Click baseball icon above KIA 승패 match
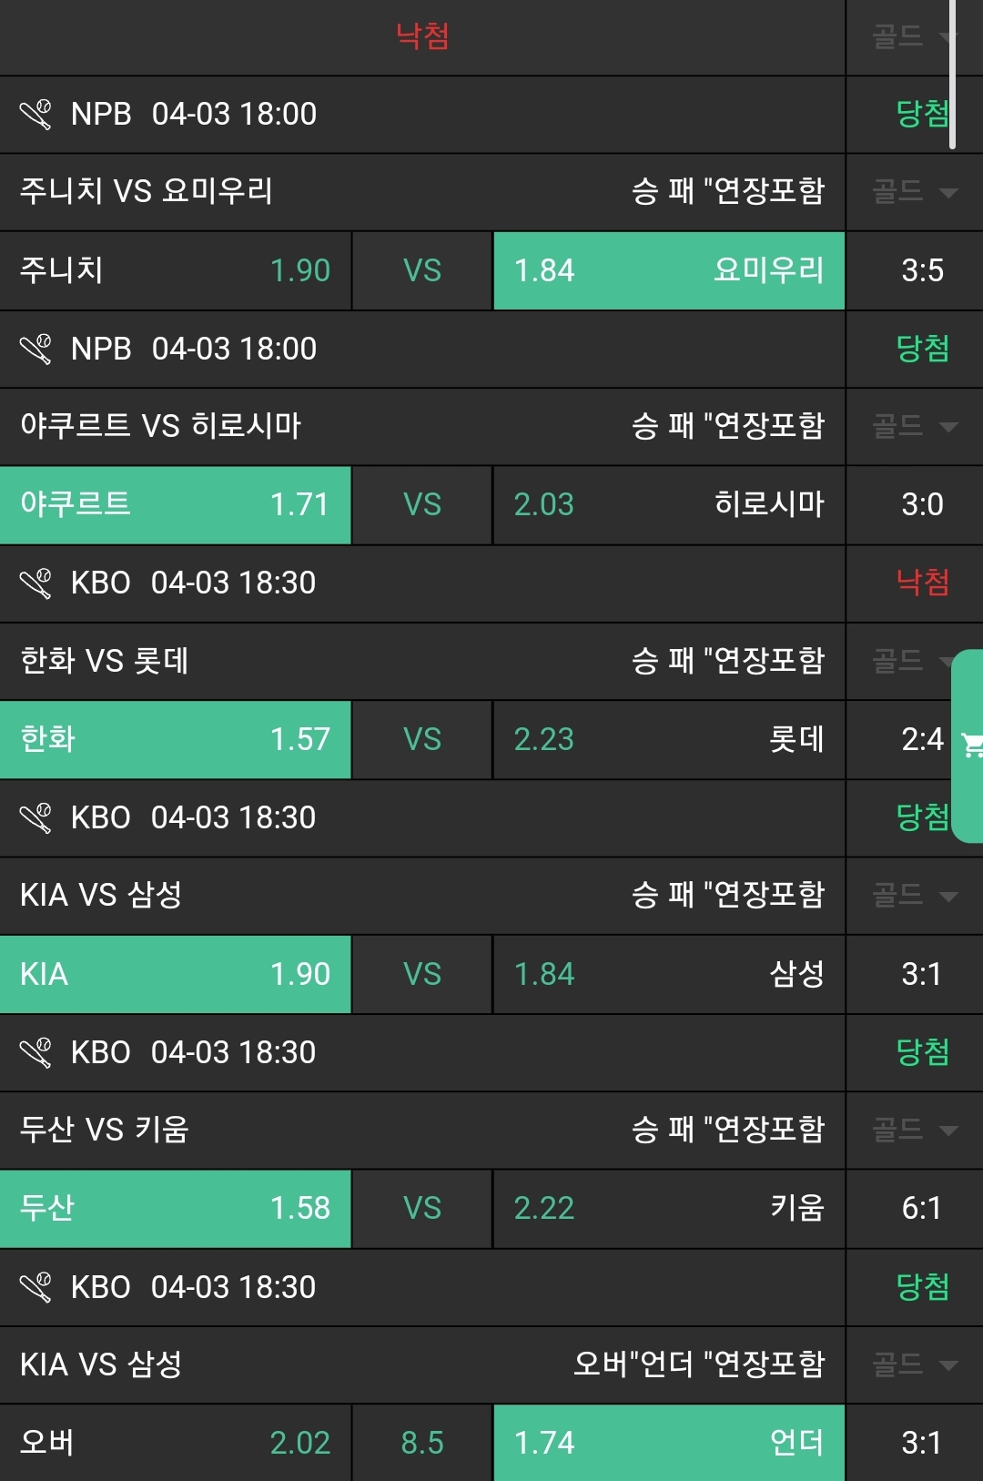This screenshot has width=983, height=1481. (x=35, y=818)
